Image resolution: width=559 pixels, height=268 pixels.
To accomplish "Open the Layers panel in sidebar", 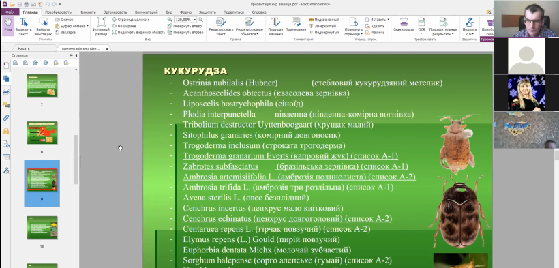I will (6, 92).
